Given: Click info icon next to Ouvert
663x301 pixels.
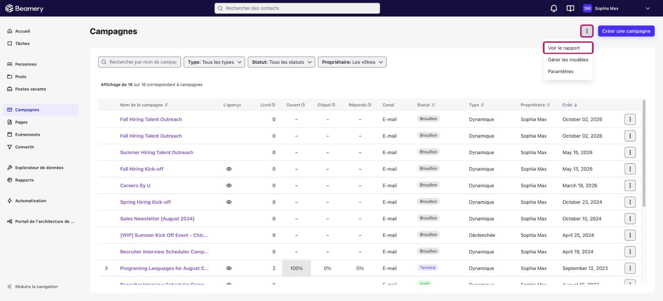Looking at the screenshot, I should [303, 105].
